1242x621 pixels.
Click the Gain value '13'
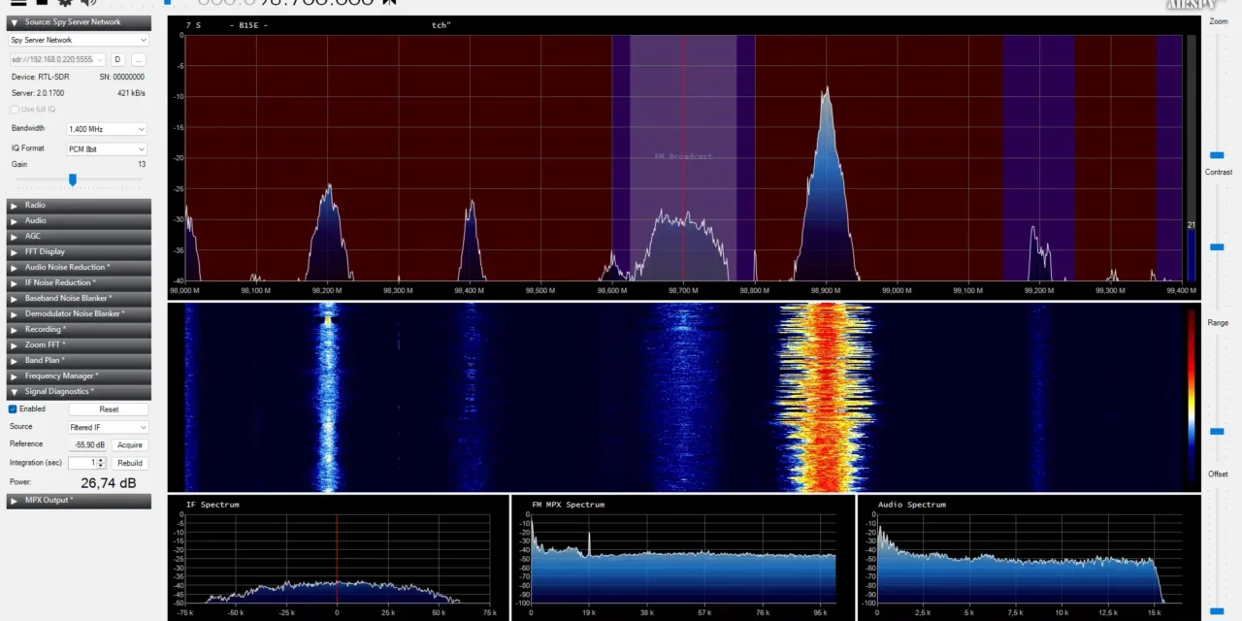142,165
